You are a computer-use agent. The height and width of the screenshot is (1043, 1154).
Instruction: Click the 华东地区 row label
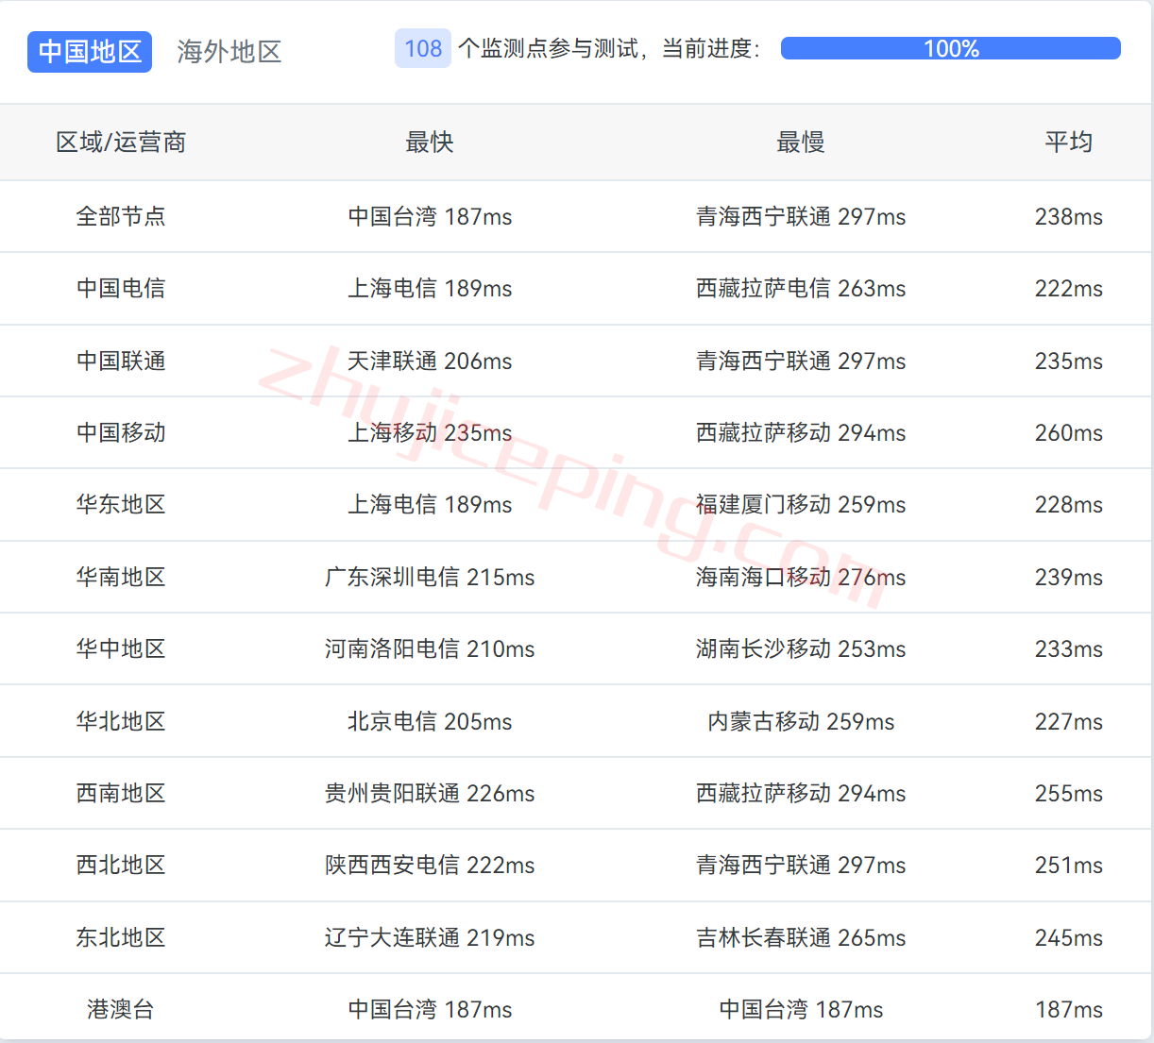[x=121, y=504]
